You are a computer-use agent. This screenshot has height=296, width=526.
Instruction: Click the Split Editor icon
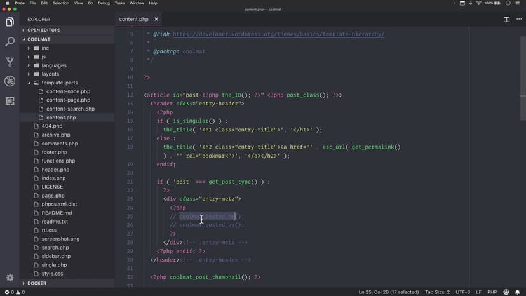click(506, 19)
